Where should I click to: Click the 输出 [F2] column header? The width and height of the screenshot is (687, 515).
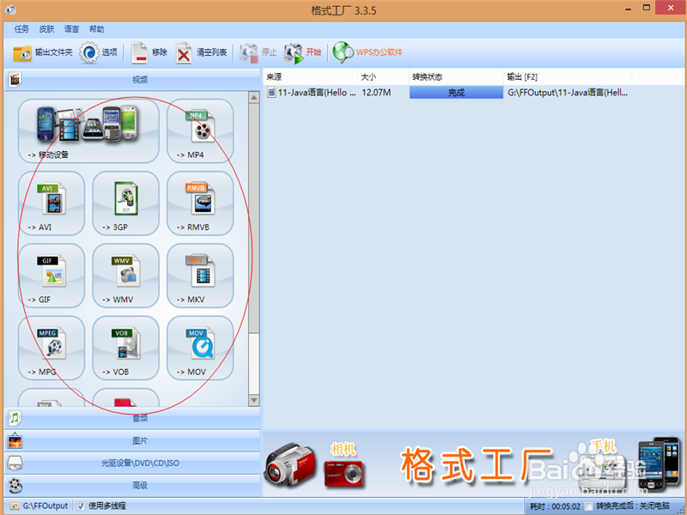[x=568, y=77]
